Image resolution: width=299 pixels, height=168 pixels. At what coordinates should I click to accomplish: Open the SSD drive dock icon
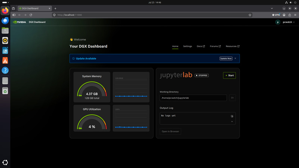(5, 81)
